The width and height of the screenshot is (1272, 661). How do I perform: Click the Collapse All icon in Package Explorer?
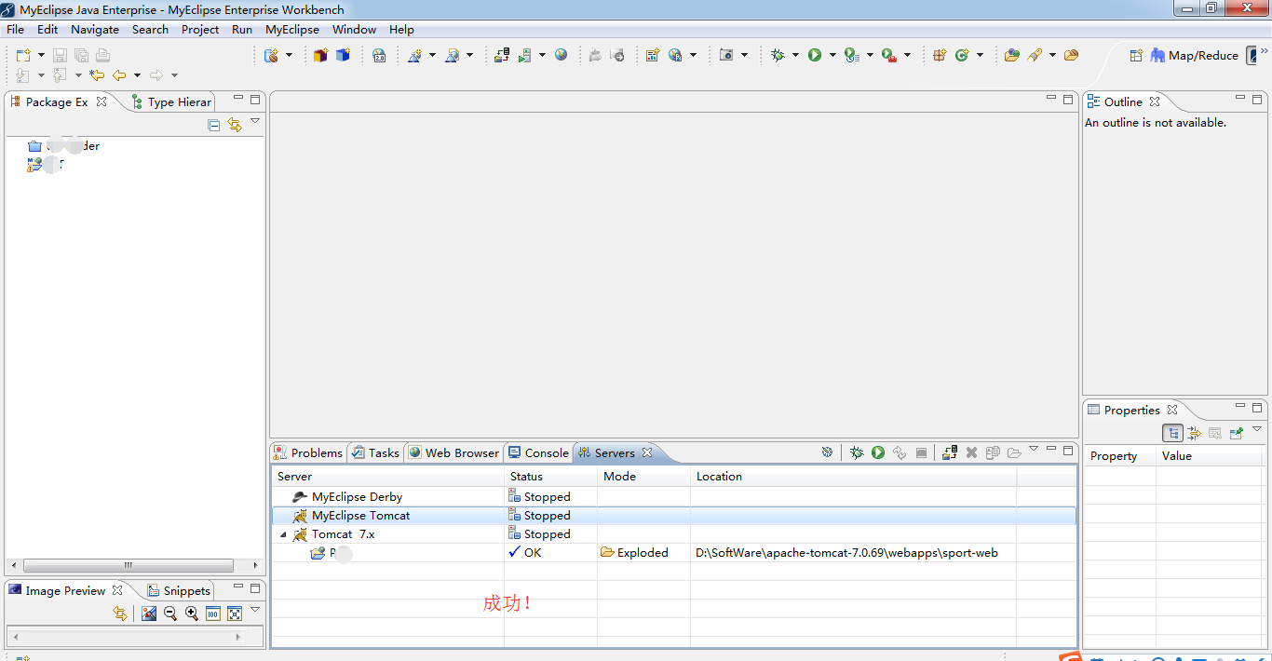click(x=214, y=125)
